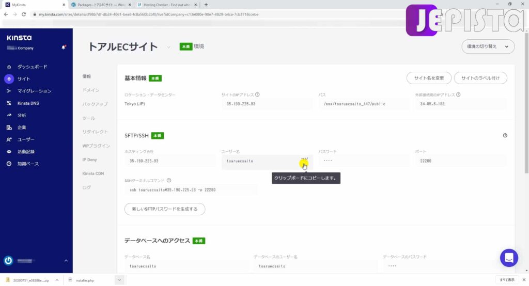Open 活動記録 activity log in sidebar
Image resolution: width=529 pixels, height=286 pixels.
[x=26, y=152]
